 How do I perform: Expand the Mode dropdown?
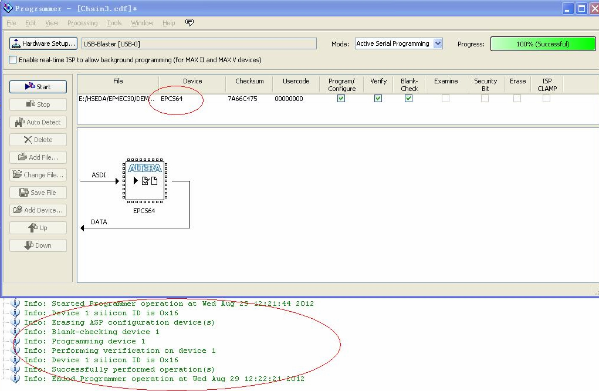coord(438,43)
